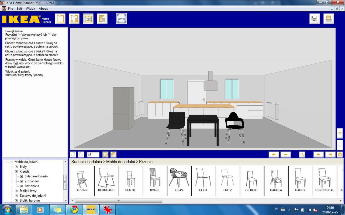Screen dimensions: 345x215
Task: Click rotate counterclockwise icon under 3D view
Action: click(73, 155)
